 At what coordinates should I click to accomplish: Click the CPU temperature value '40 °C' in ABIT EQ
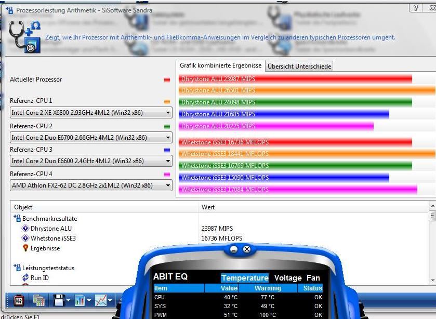click(231, 297)
